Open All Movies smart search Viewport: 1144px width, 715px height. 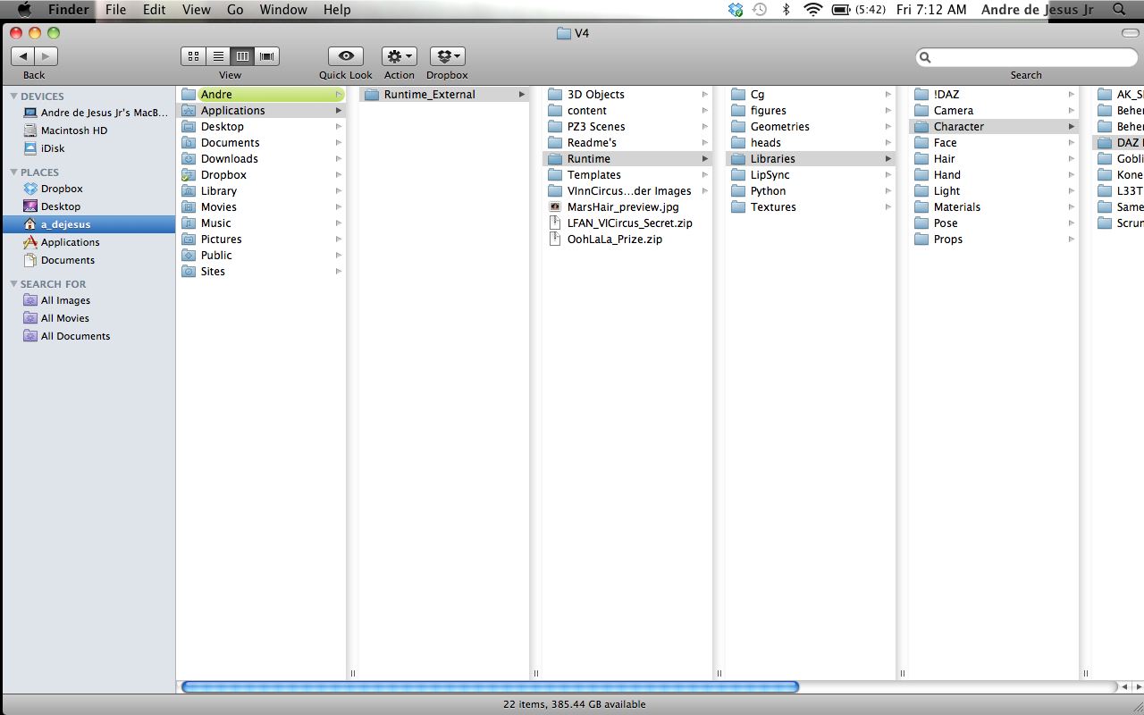click(x=88, y=318)
